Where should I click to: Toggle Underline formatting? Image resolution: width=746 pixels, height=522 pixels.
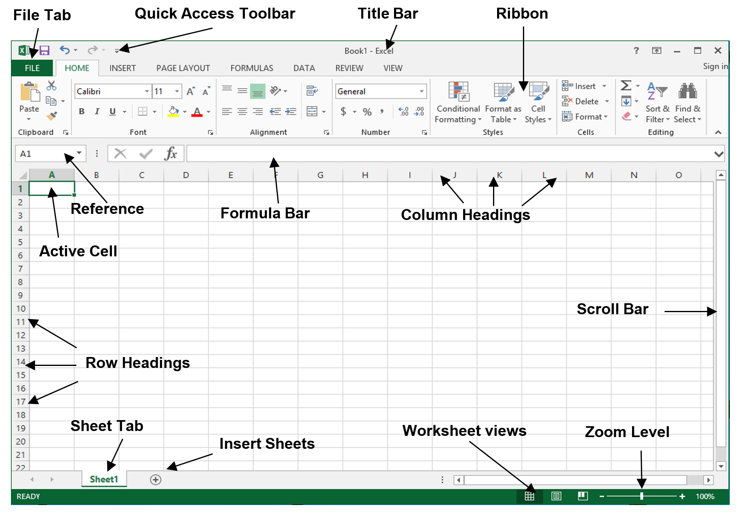(x=113, y=112)
